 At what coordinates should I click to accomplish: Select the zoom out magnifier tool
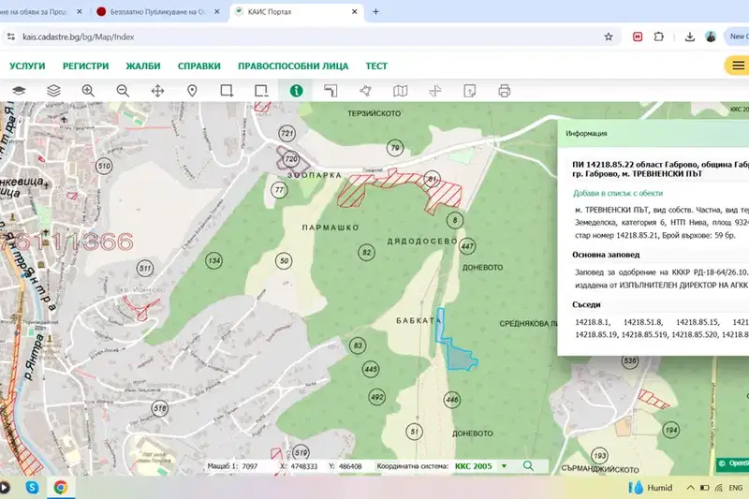point(123,91)
